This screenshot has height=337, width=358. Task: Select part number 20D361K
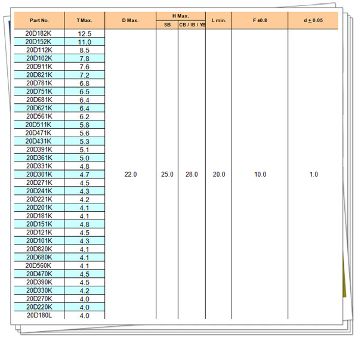pyautogui.click(x=39, y=157)
